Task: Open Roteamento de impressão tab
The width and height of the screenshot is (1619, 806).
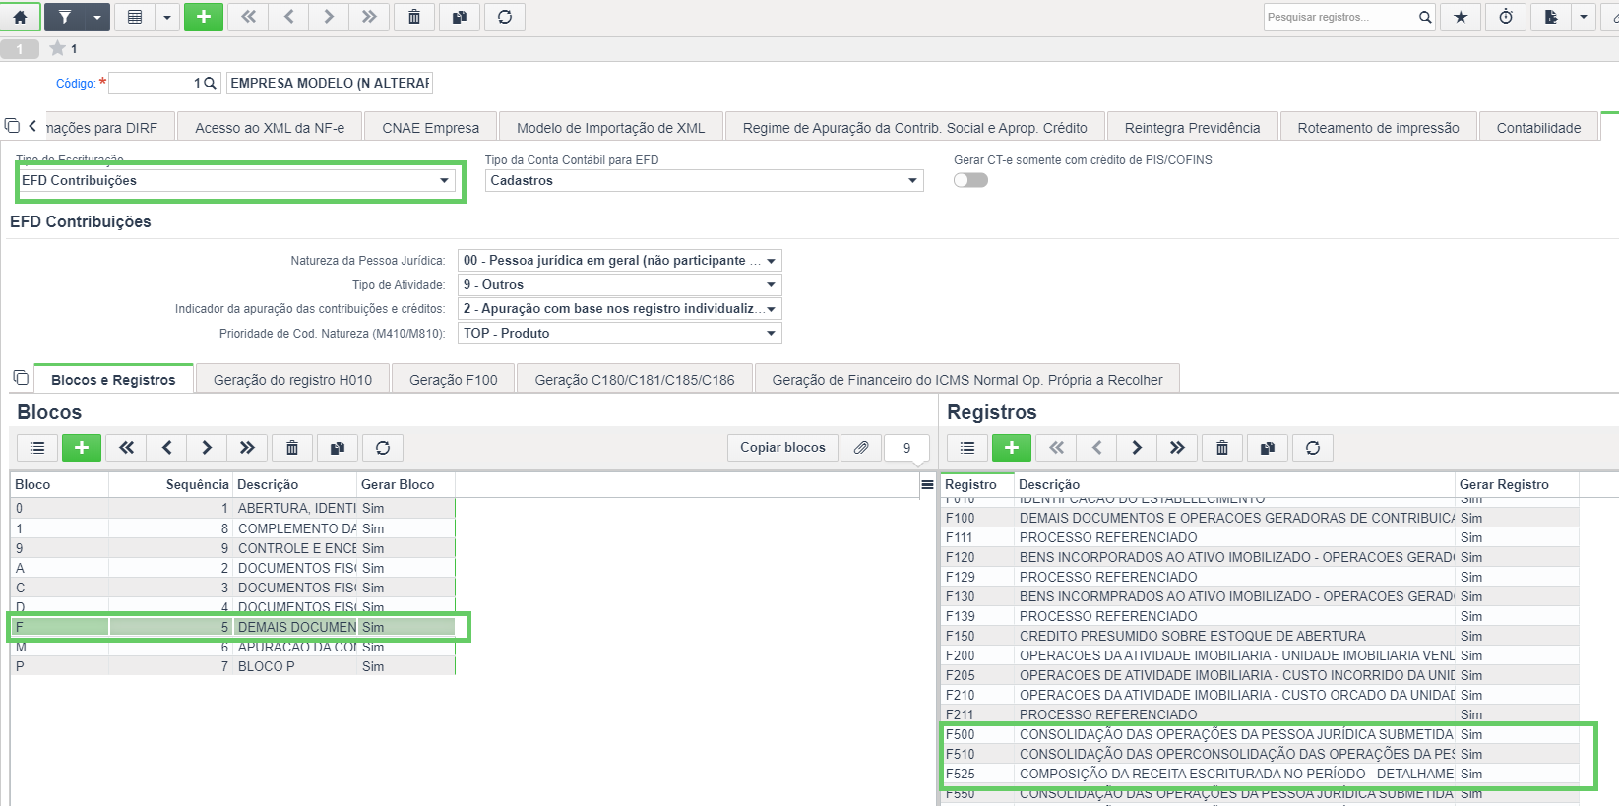Action: click(1378, 128)
